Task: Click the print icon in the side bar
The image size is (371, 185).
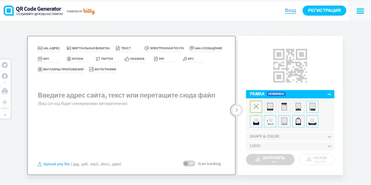Action: pyautogui.click(x=5, y=91)
